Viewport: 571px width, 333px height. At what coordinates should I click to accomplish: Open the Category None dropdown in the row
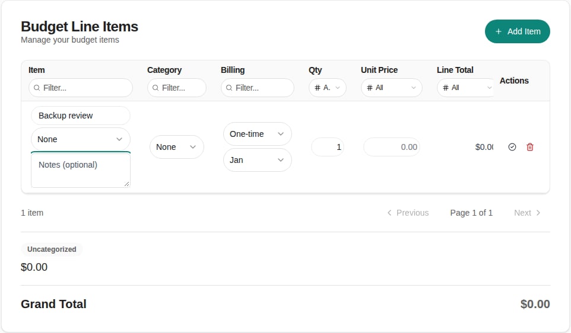[177, 147]
